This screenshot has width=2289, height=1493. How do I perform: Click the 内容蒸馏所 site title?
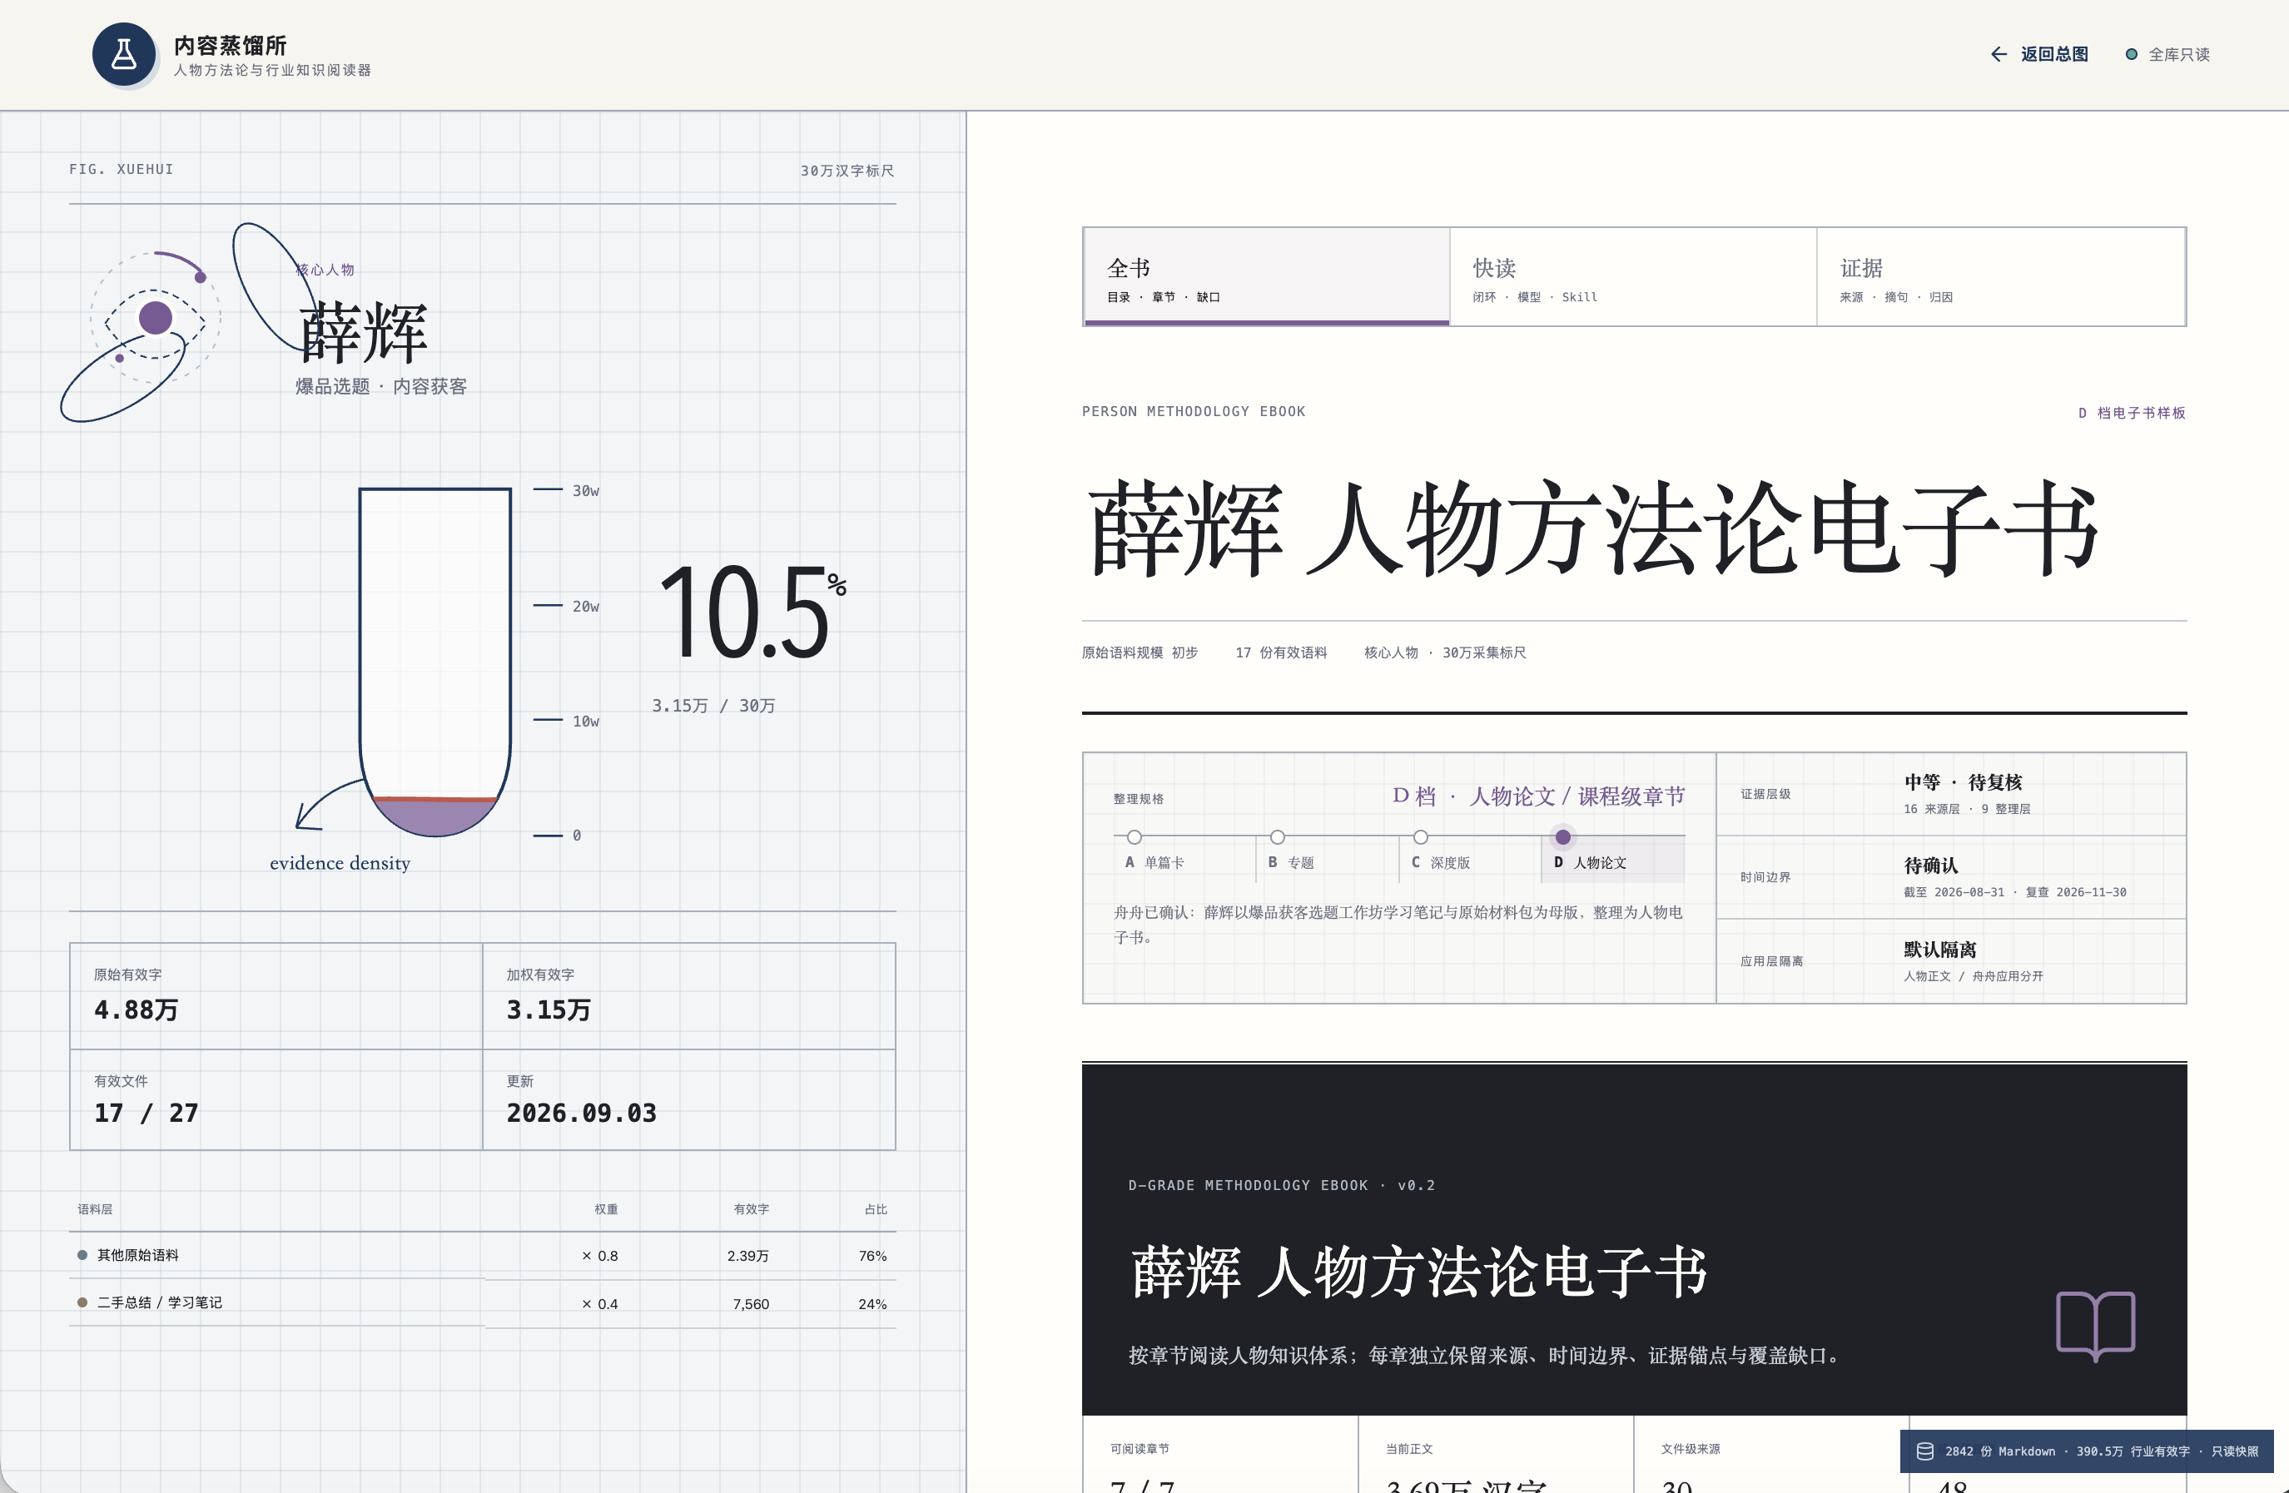point(231,44)
